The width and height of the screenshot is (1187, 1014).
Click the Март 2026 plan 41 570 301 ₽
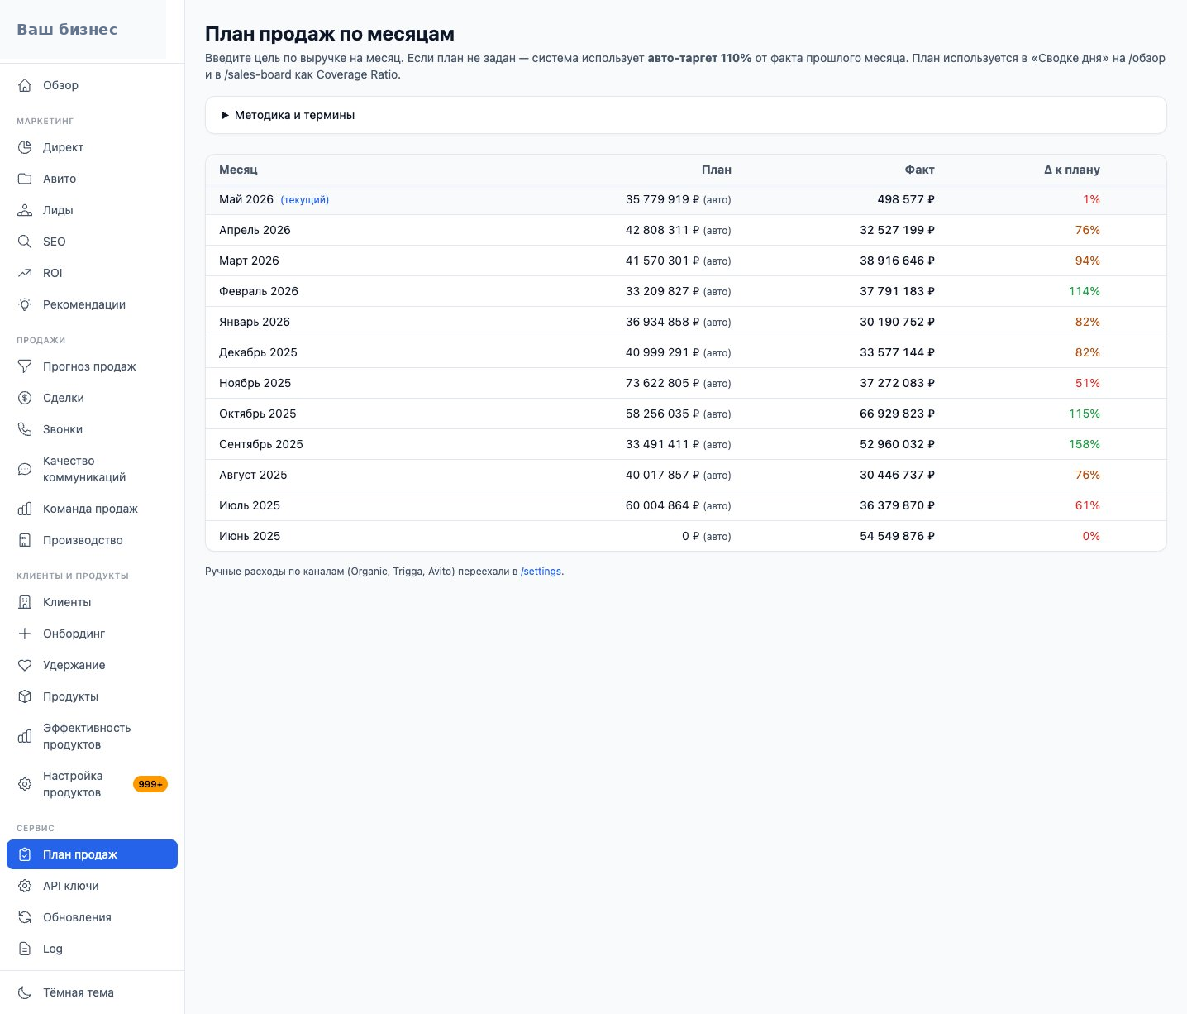[x=662, y=261]
